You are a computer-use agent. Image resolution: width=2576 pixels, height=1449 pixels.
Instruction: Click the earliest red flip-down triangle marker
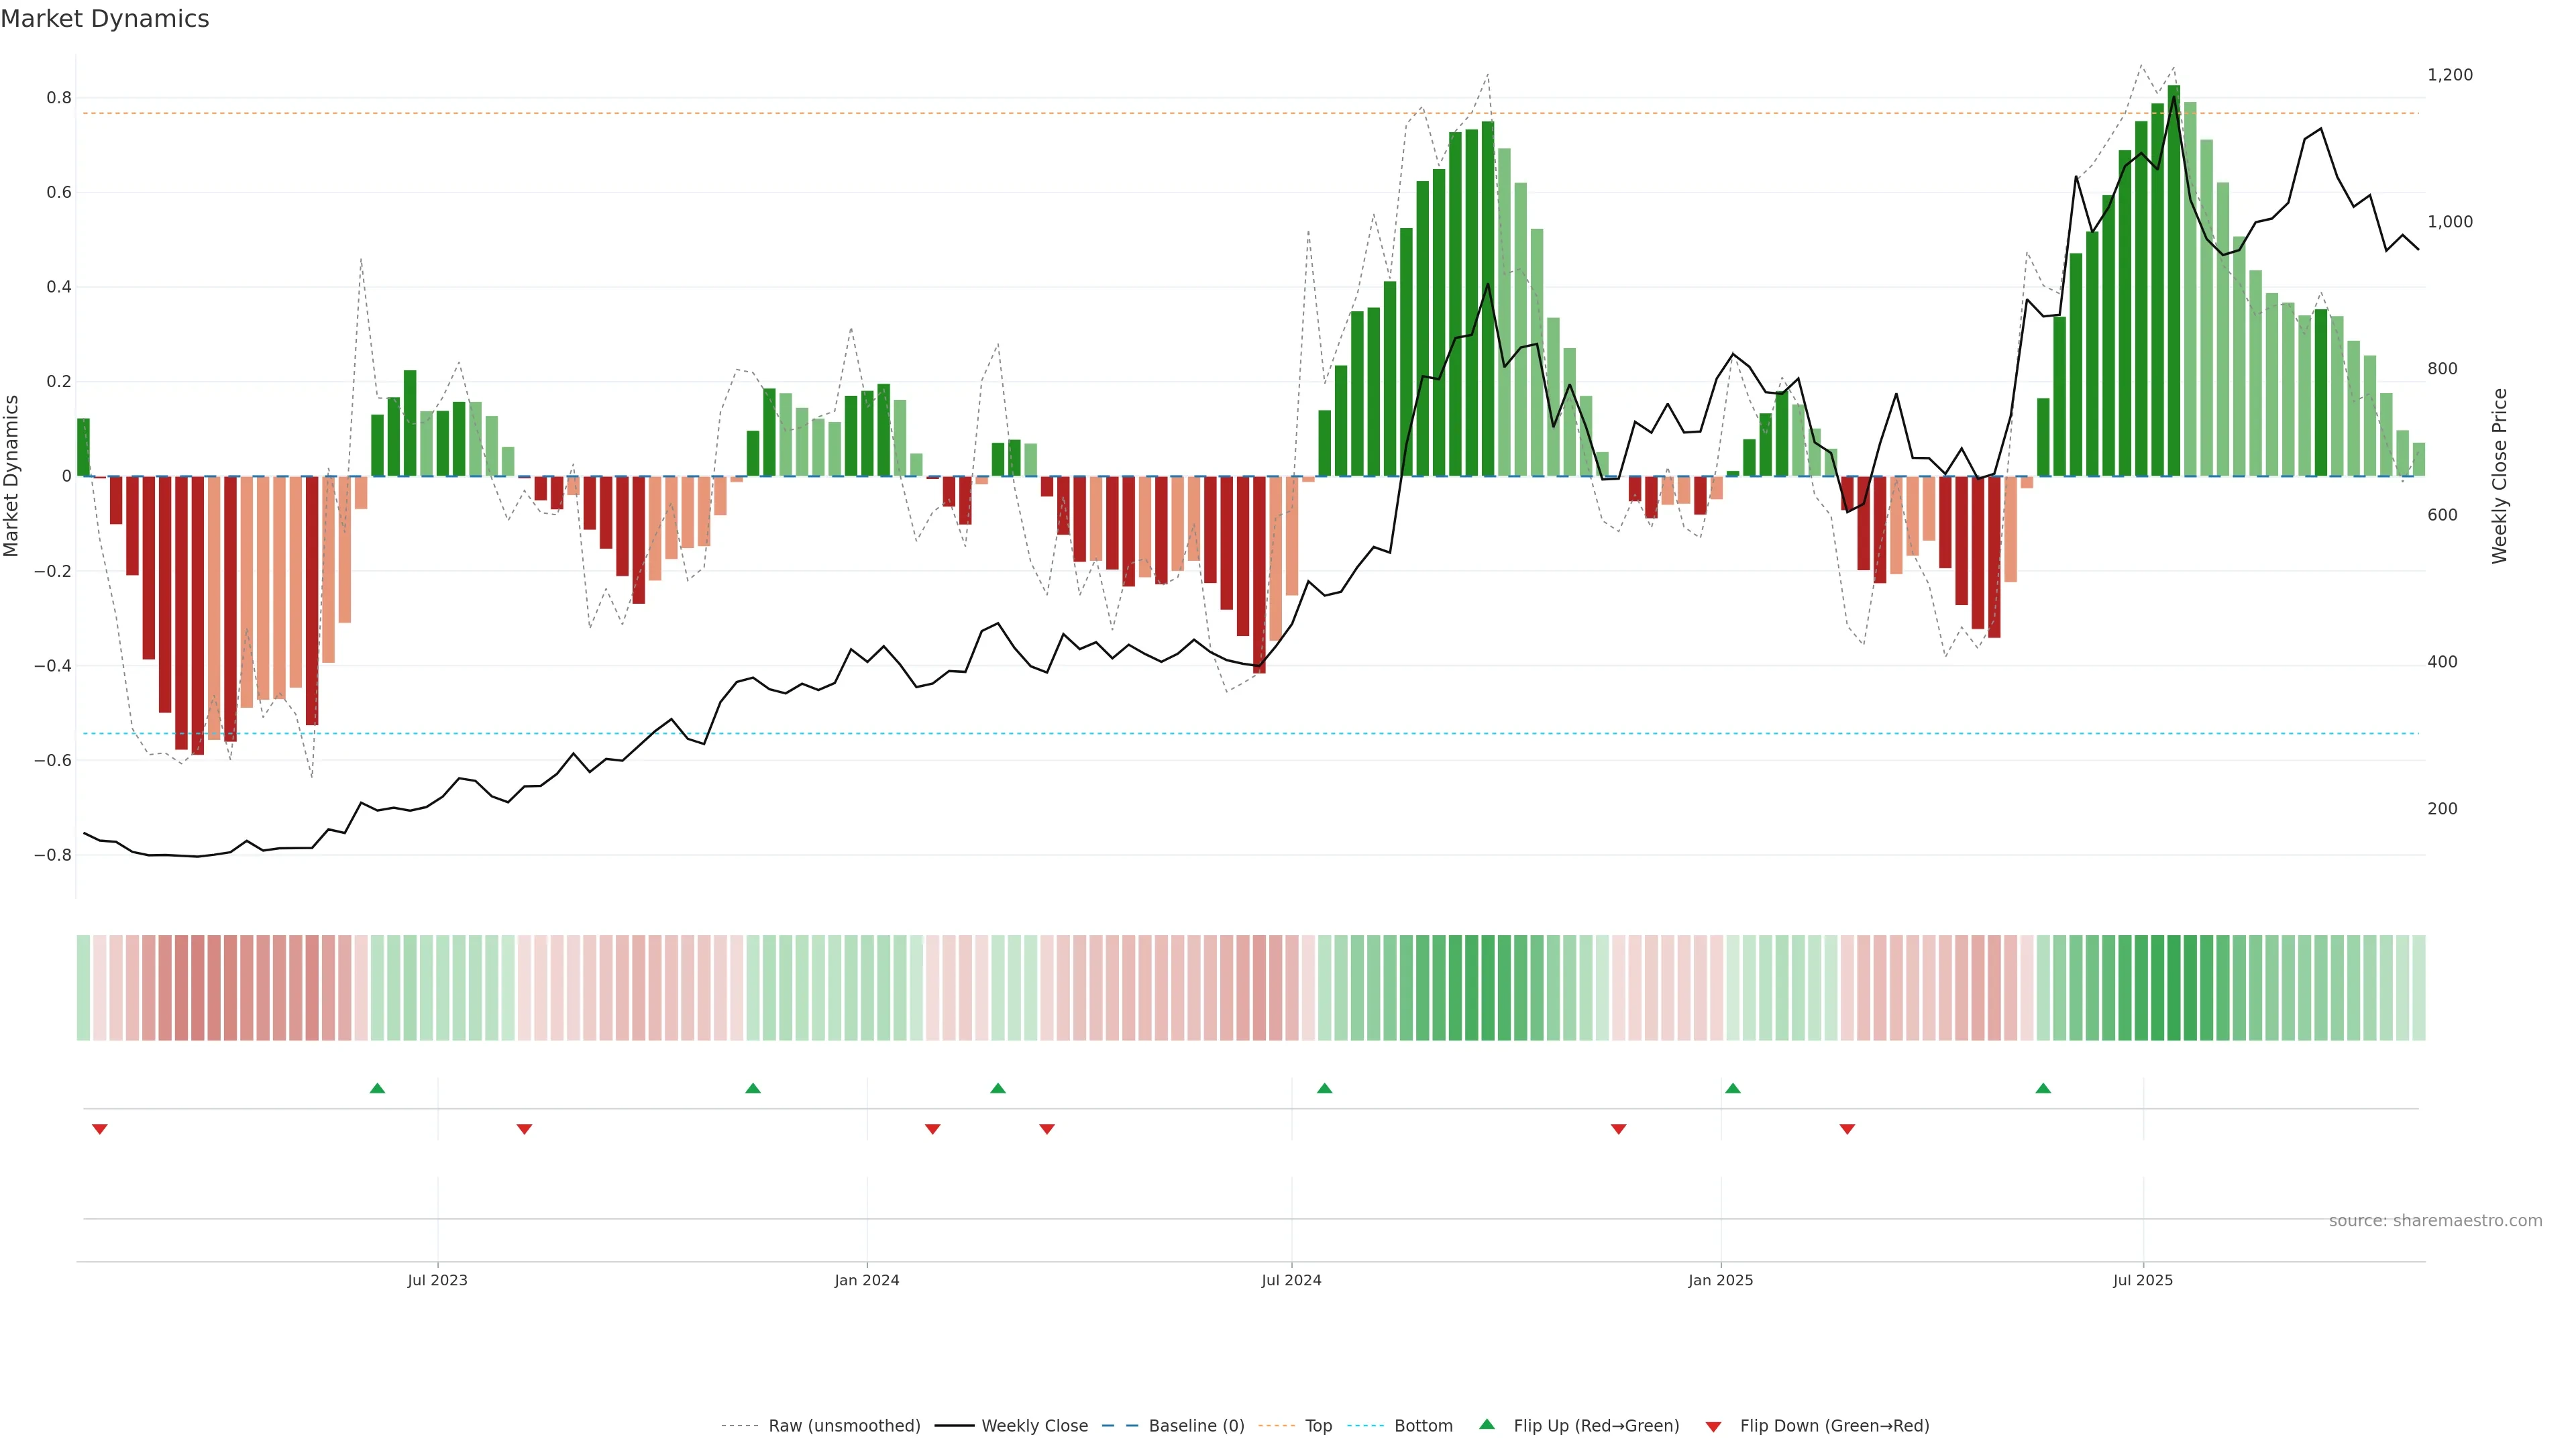click(x=100, y=1129)
